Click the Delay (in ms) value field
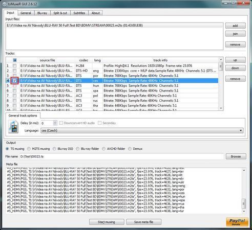 point(47,123)
